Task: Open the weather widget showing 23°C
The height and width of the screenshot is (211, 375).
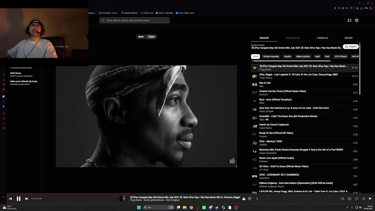Action: 9,207
